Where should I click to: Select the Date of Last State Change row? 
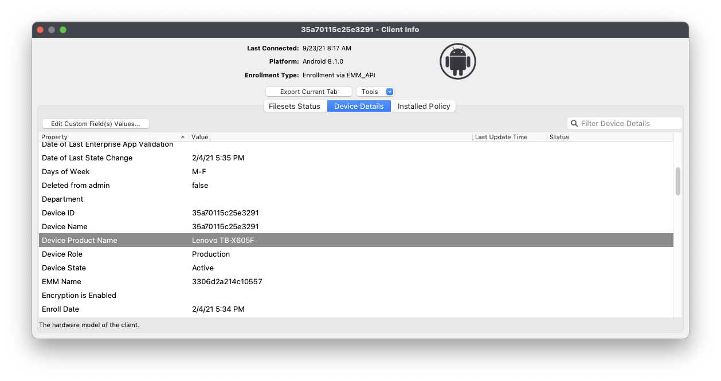(x=356, y=158)
